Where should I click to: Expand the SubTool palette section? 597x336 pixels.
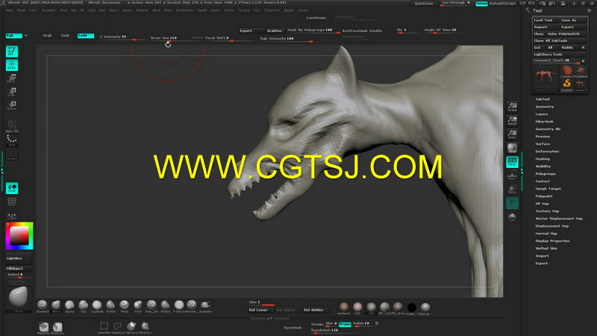(x=543, y=99)
